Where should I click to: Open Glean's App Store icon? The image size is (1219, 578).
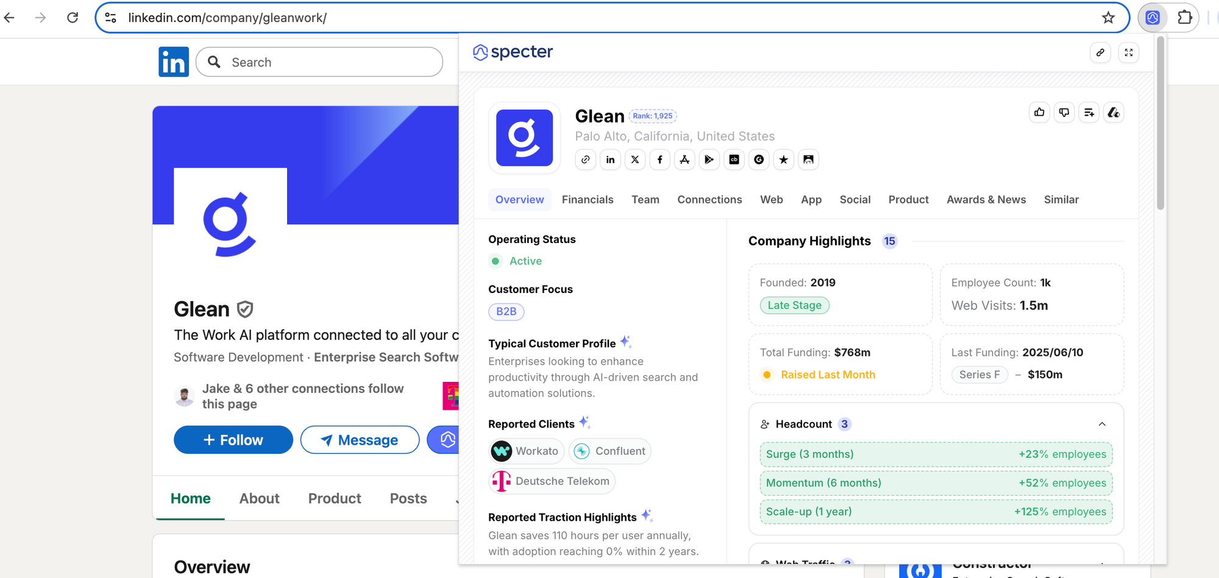pyautogui.click(x=684, y=160)
